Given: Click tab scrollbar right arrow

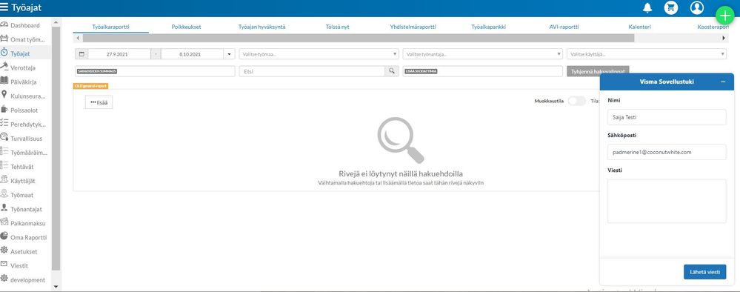Looking at the screenshot, I should 724,38.
